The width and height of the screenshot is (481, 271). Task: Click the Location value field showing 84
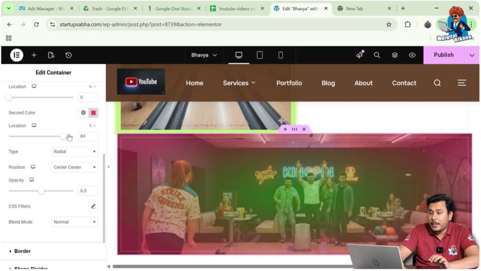(x=88, y=136)
